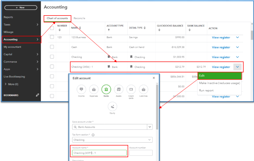View register for 123 Business
The width and height of the screenshot is (254, 161).
coord(221,37)
